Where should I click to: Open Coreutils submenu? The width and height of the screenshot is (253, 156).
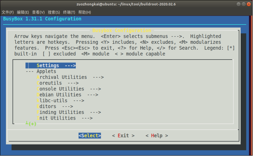pos(58,83)
